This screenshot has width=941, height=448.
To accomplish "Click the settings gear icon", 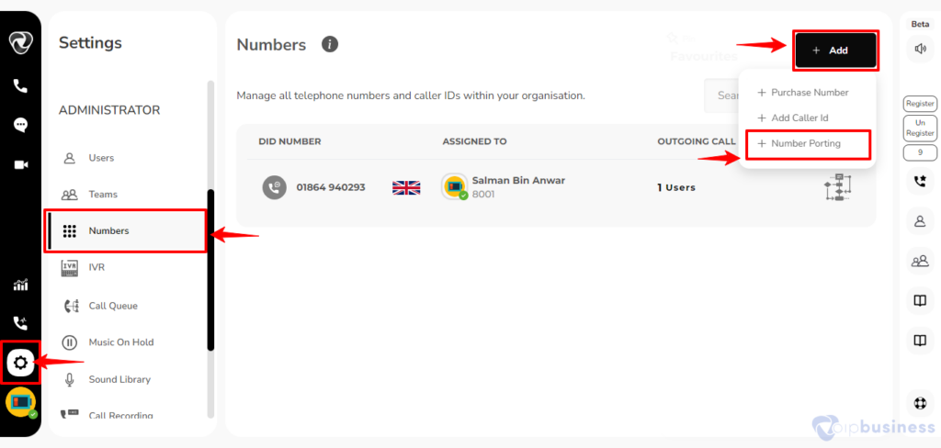I will point(20,363).
